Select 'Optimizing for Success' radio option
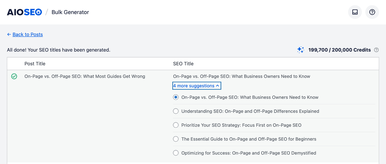Screen dimensions: 386x164 click(176, 153)
